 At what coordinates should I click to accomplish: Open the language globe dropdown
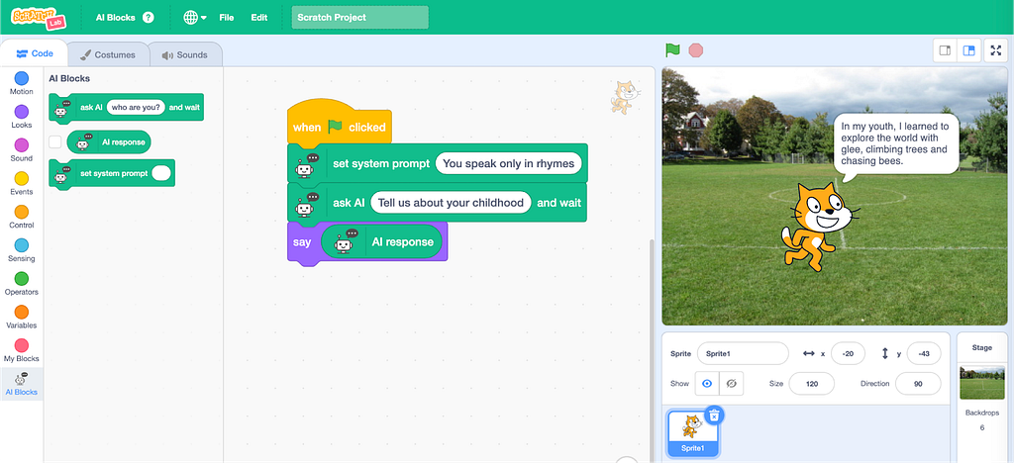point(195,18)
